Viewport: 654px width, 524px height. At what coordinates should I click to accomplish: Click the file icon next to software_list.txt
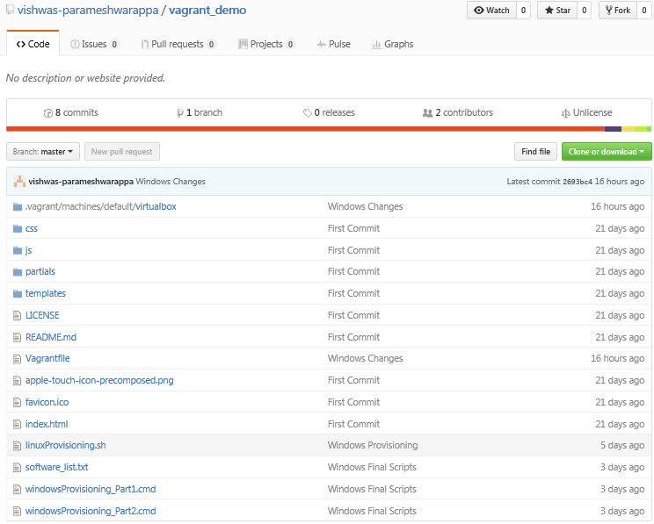(x=17, y=467)
